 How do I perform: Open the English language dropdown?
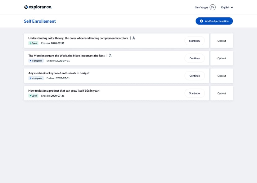pos(226,7)
